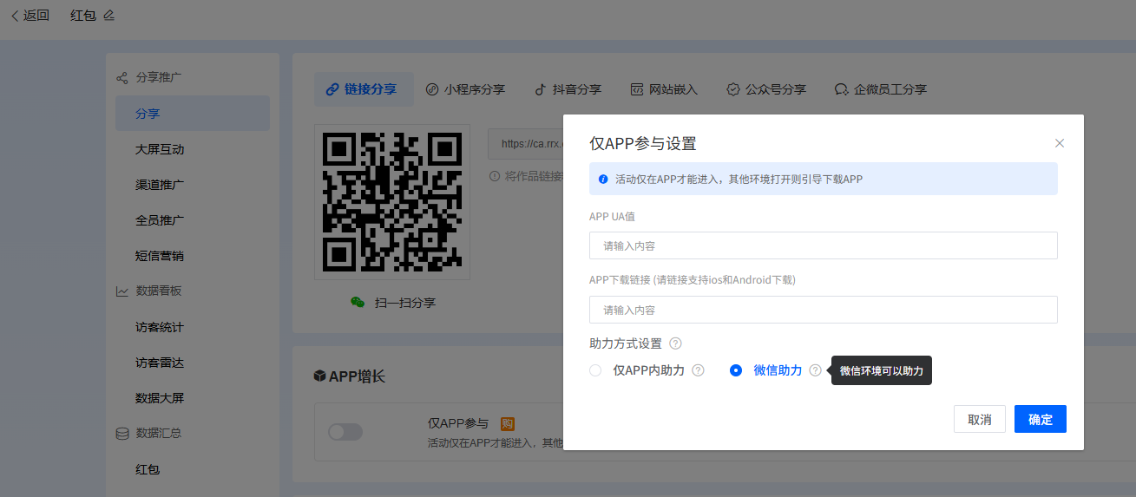Click the 取消 button
The width and height of the screenshot is (1136, 497).
click(x=979, y=419)
